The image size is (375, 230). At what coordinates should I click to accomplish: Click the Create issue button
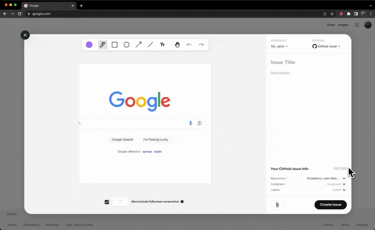(330, 205)
